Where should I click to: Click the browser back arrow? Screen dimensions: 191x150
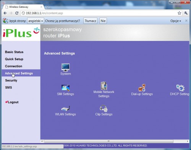[x=5, y=13]
